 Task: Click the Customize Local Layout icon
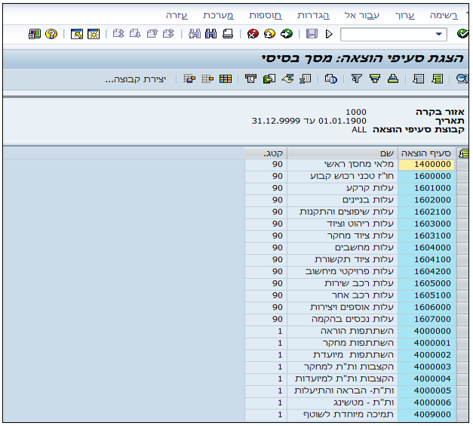35,33
